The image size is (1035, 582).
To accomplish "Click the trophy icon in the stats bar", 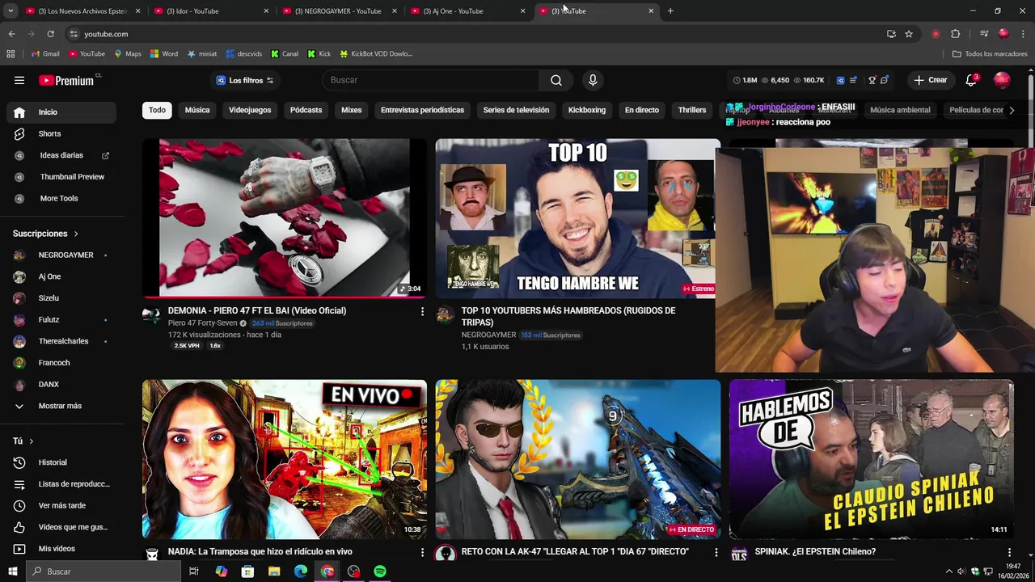I will click(x=872, y=80).
